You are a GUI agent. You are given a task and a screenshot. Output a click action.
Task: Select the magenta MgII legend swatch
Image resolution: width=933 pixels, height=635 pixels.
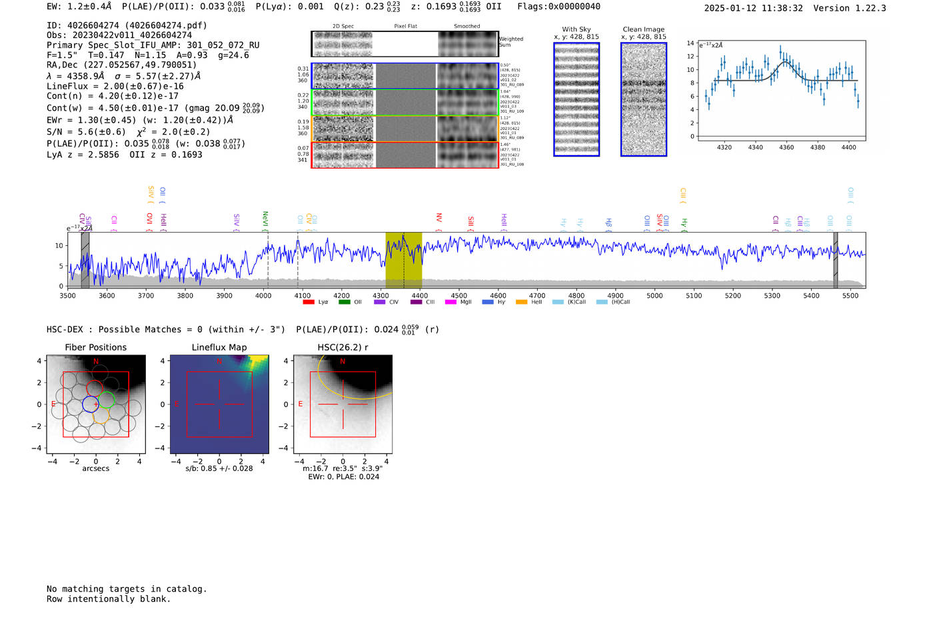pyautogui.click(x=451, y=302)
